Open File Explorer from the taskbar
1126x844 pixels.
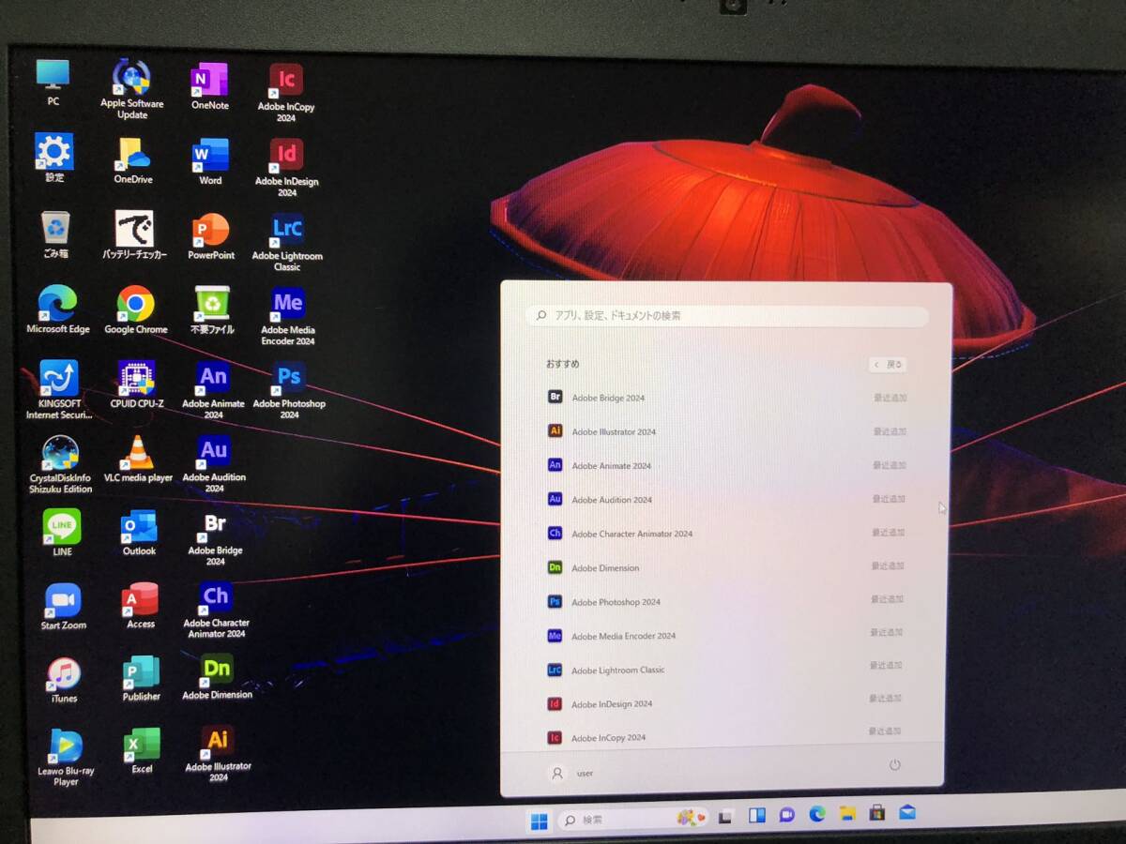[847, 813]
